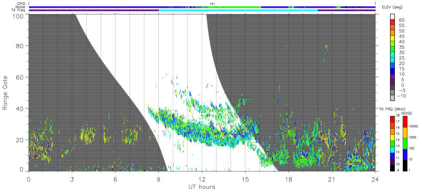Click the '24' tick on the UT hours axis
Screen dimensions: 422x194
point(375,179)
